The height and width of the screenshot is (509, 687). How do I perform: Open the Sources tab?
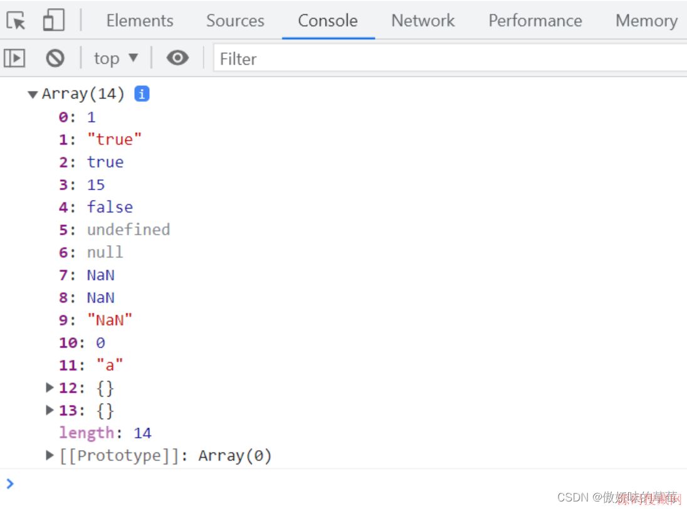coord(235,21)
